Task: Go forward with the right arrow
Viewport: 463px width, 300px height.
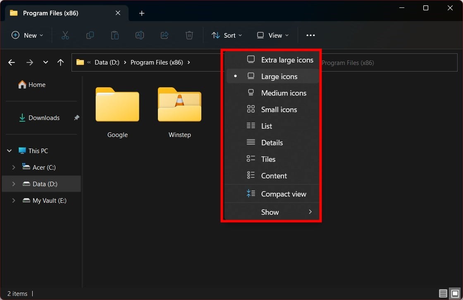Action: pyautogui.click(x=29, y=62)
